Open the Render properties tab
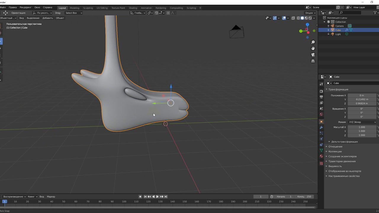 point(321,91)
